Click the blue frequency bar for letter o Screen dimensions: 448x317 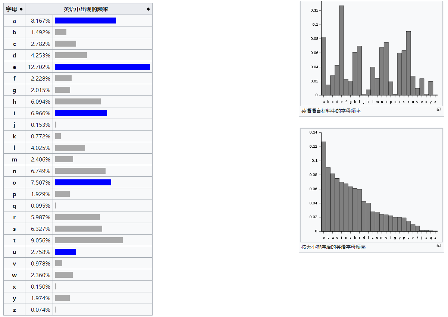pos(83,182)
